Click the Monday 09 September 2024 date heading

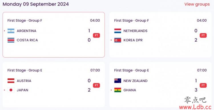pos(36,4)
